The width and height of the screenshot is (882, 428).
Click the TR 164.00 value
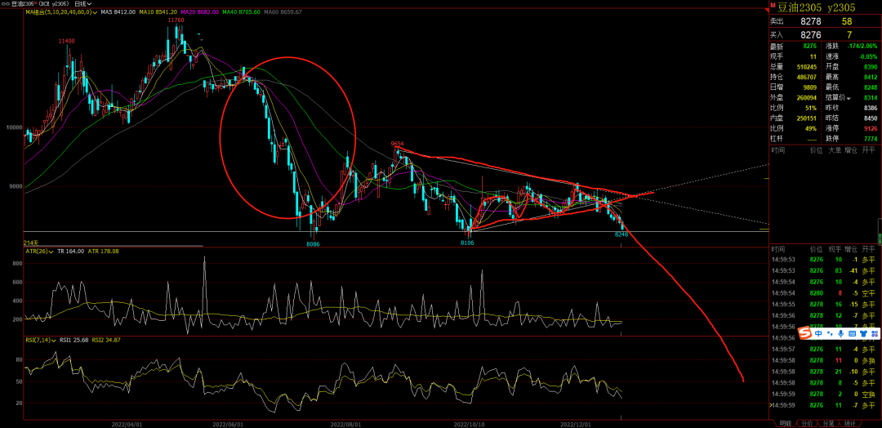coord(72,252)
